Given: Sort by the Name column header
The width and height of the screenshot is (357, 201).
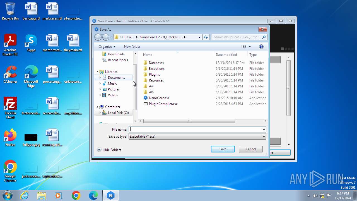Looking at the screenshot, I should 178,55.
